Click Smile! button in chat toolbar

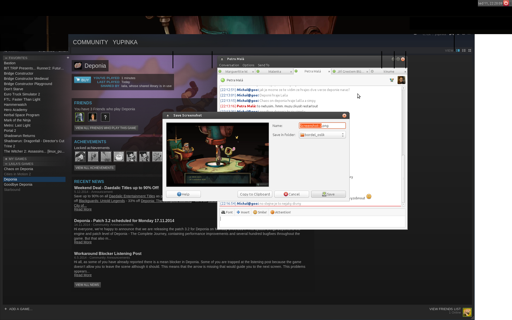point(260,212)
